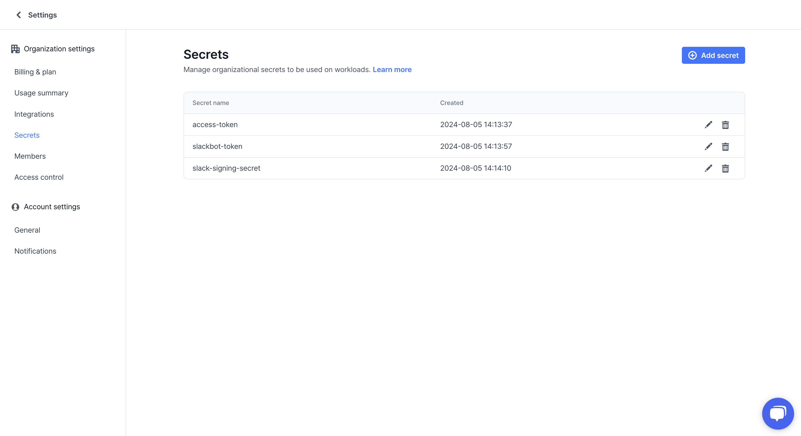The image size is (801, 436).
Task: Select the Secrets sidebar item
Action: [x=27, y=135]
